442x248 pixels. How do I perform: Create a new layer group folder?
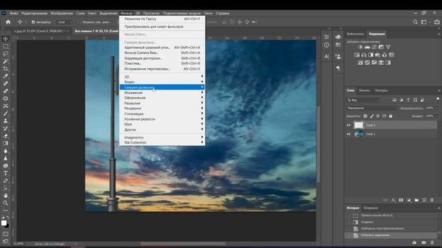pos(416,200)
